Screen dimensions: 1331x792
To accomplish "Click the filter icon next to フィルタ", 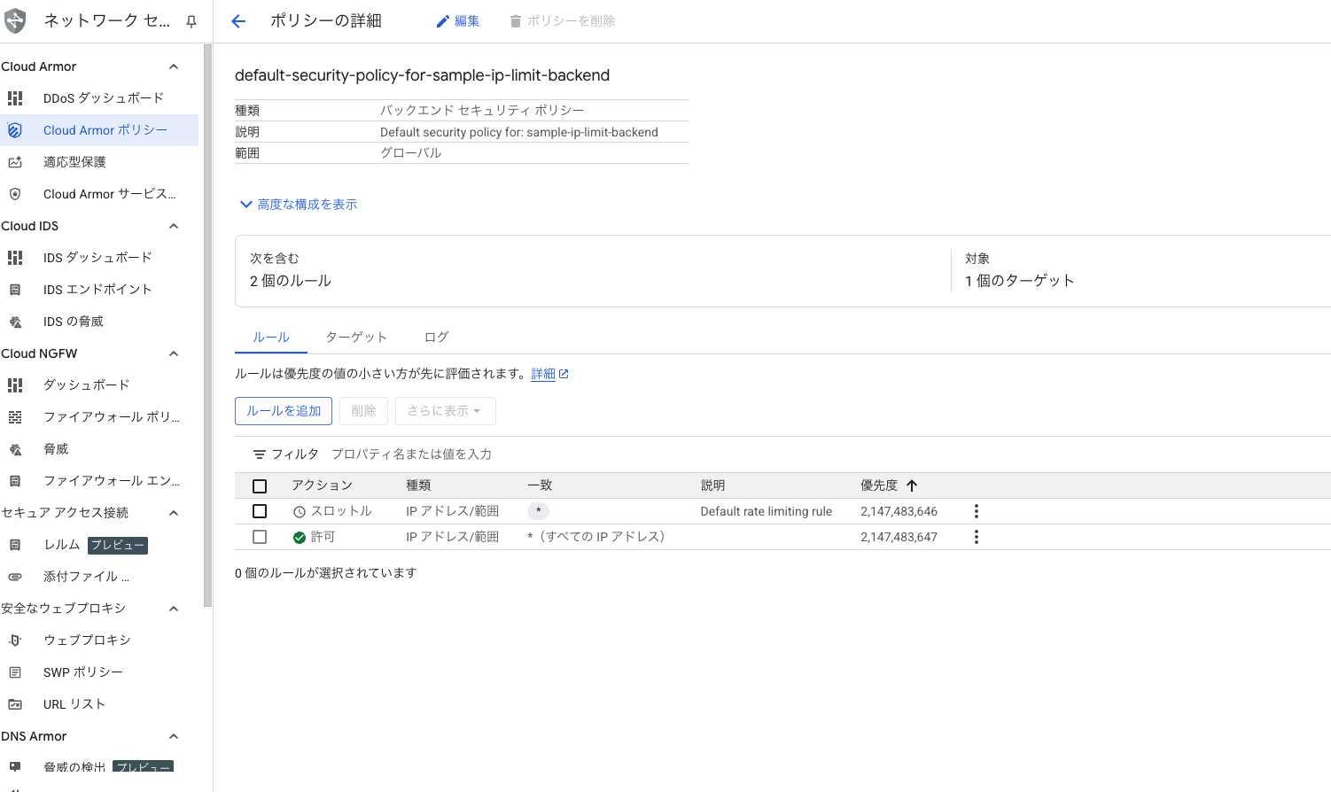I will (260, 454).
